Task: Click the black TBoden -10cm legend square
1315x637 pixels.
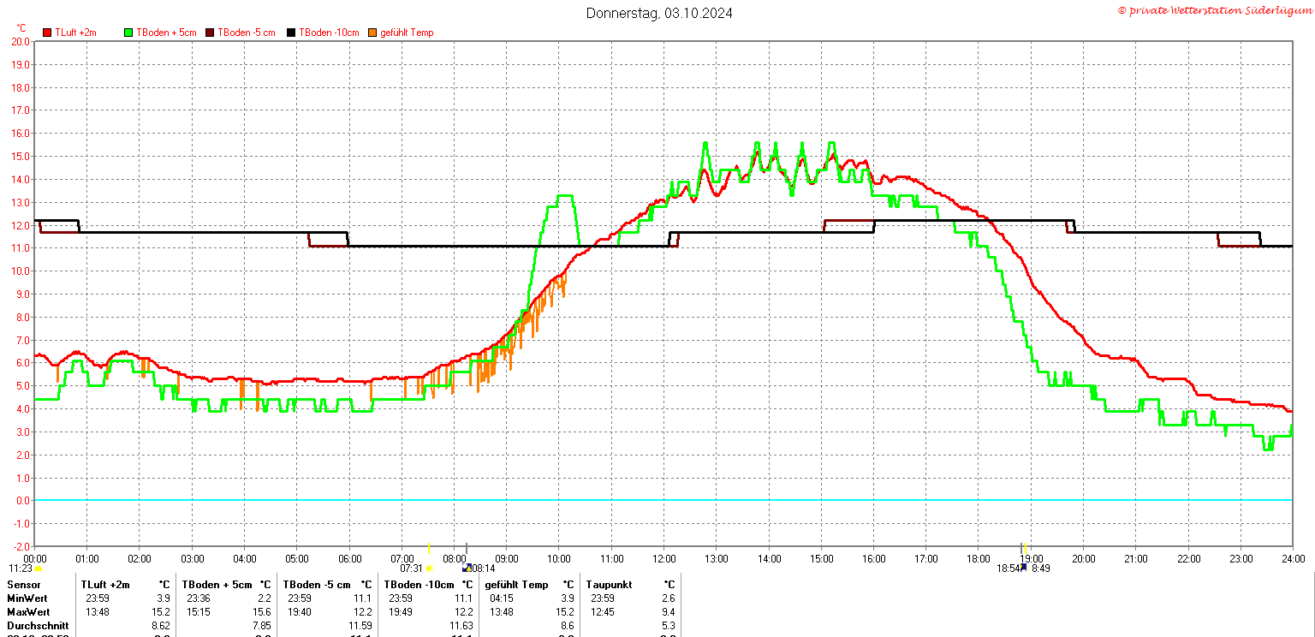Action: click(x=291, y=33)
